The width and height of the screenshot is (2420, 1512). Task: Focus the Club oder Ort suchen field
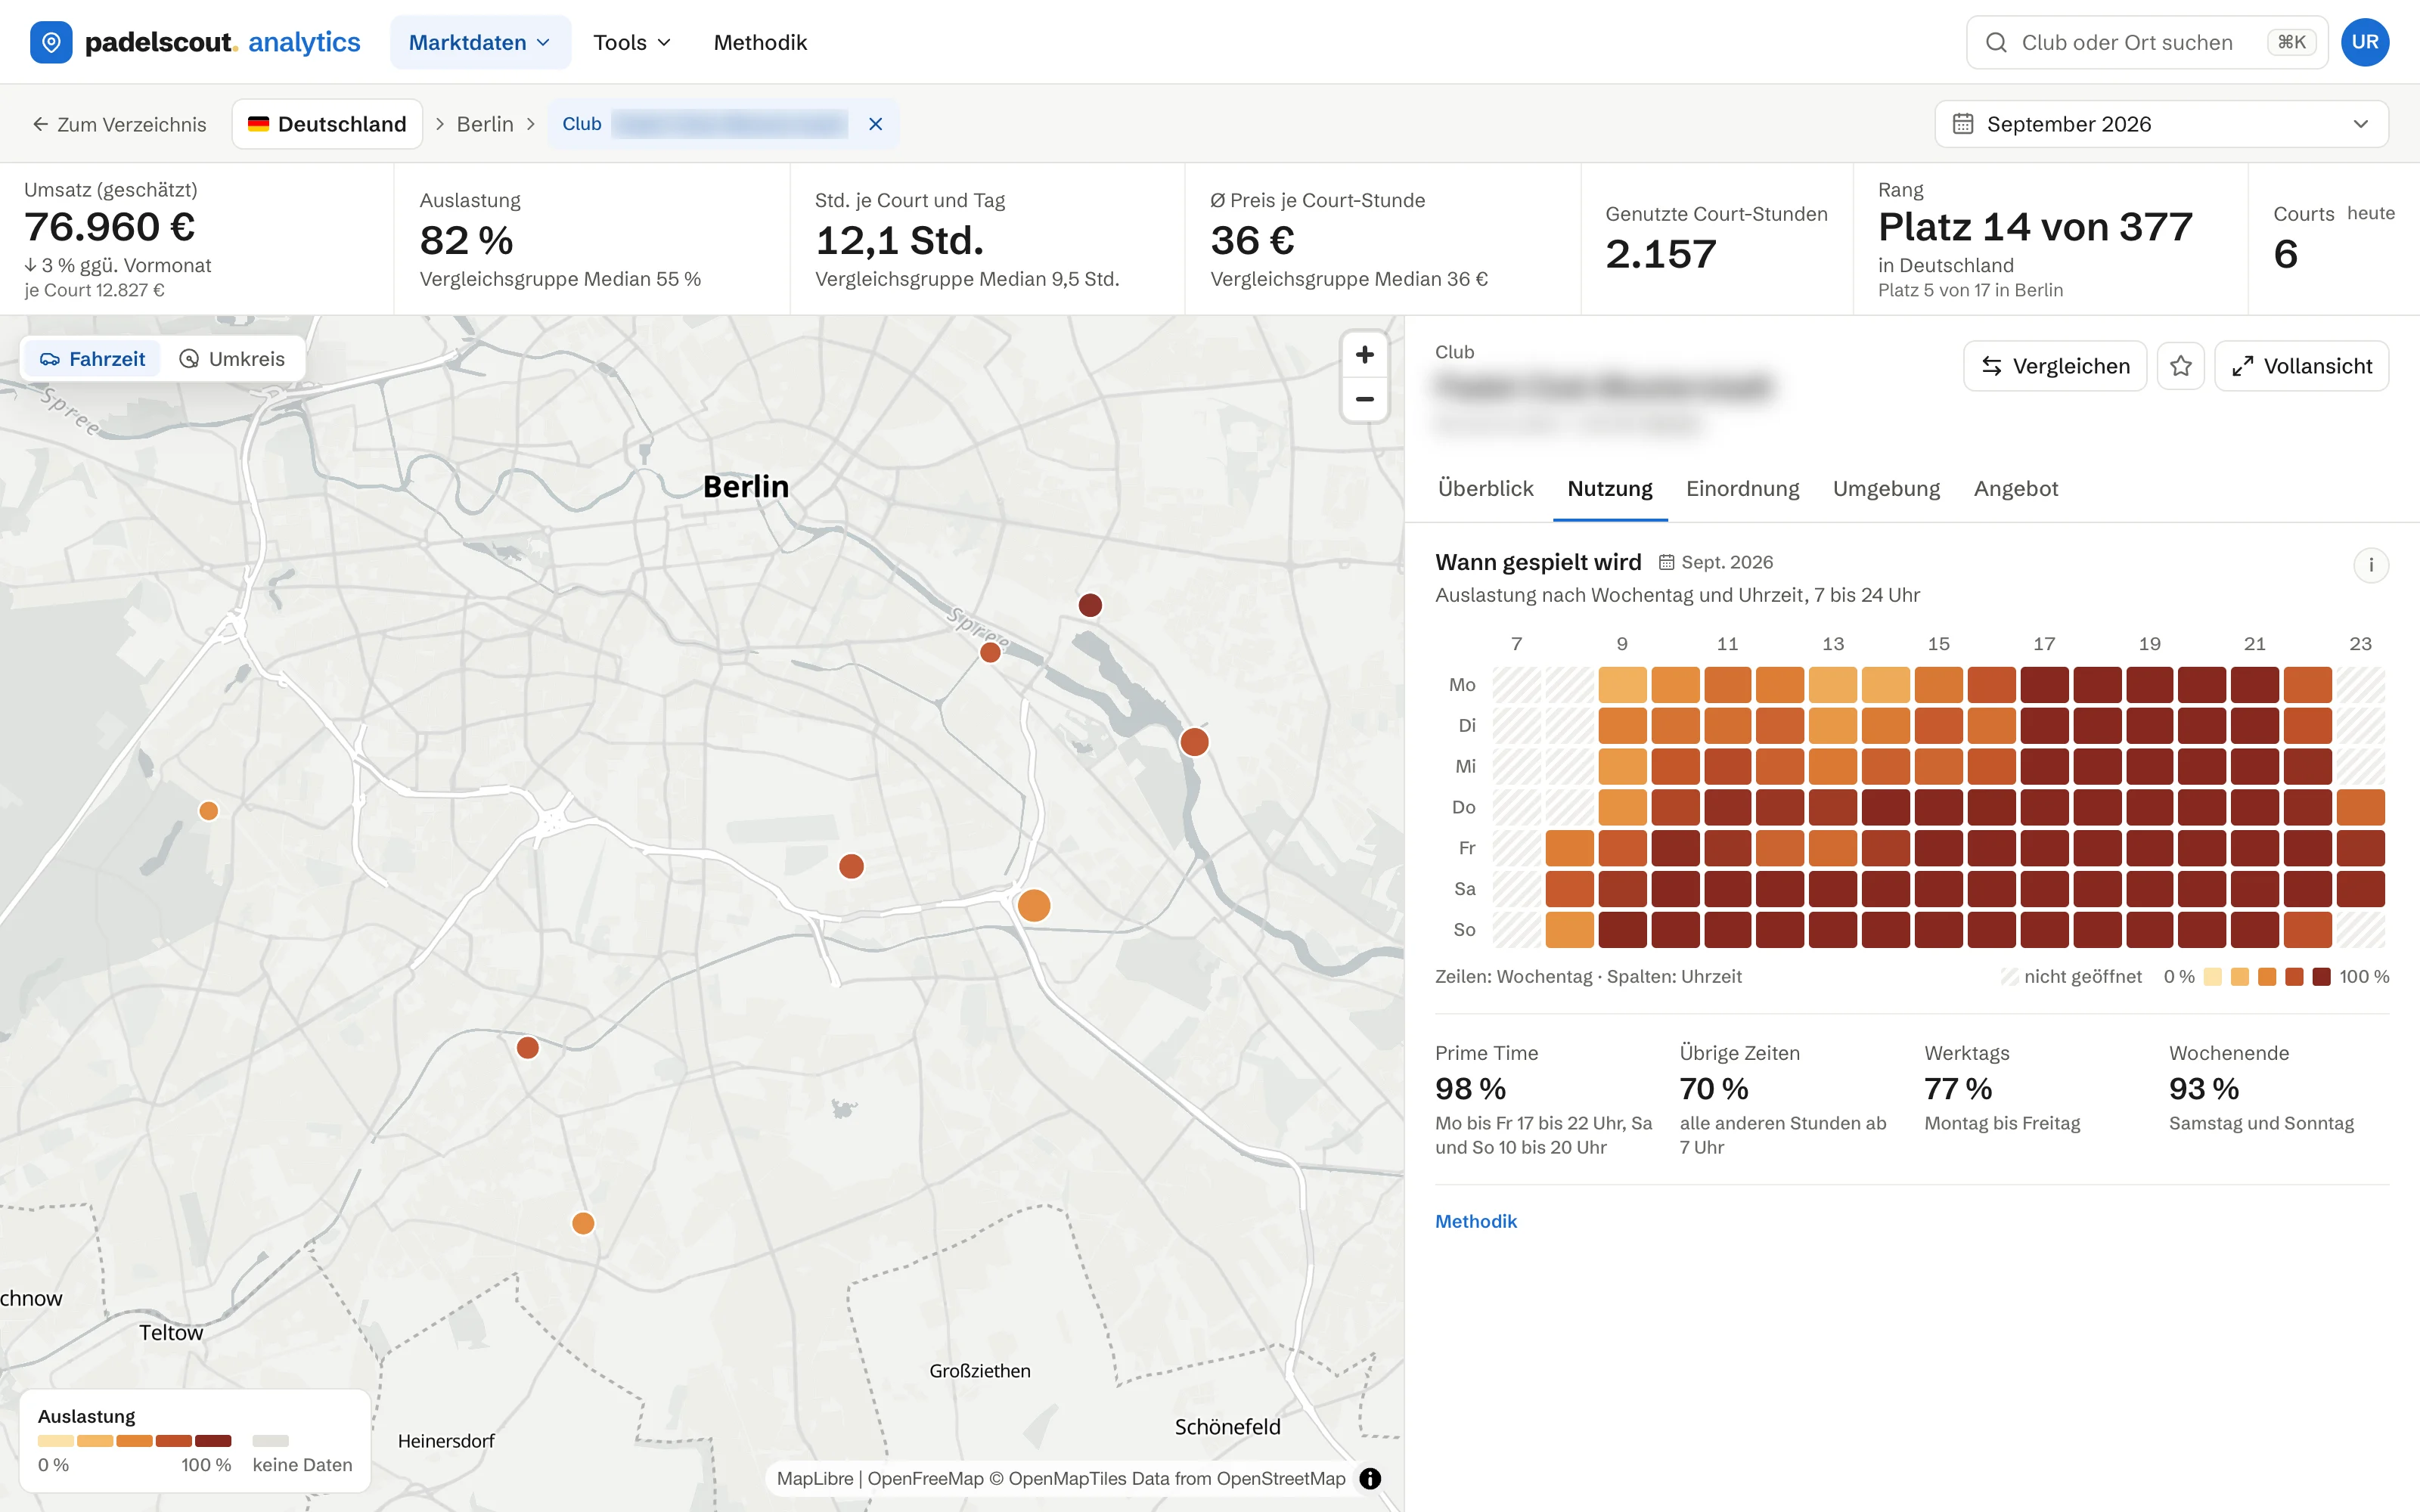click(x=2146, y=42)
